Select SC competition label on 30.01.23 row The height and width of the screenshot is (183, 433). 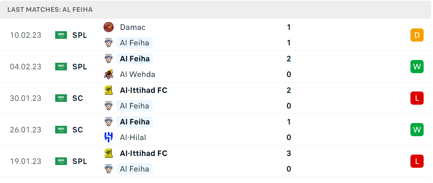(78, 98)
